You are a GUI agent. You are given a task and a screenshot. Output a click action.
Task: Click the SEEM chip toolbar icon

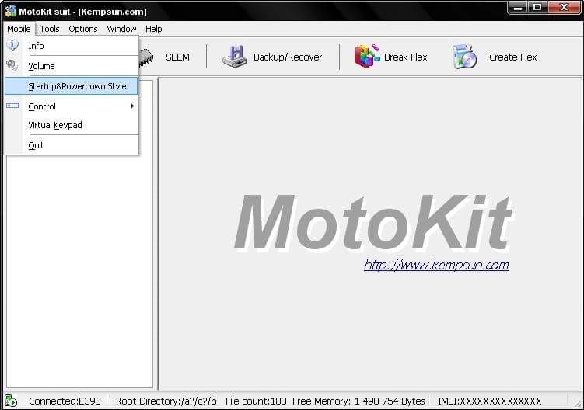pos(148,57)
